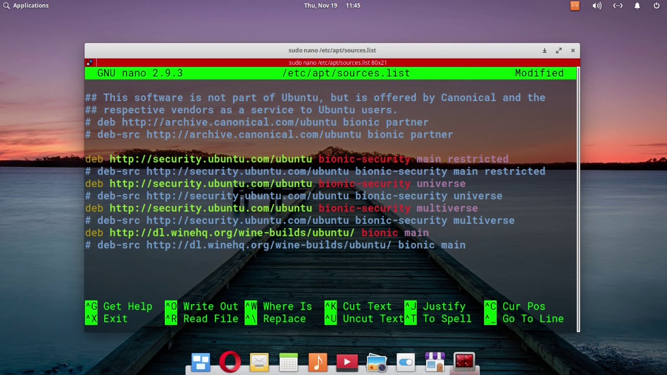Click 'bionic-security main restricted' deb line
The width and height of the screenshot is (667, 375).
[297, 159]
